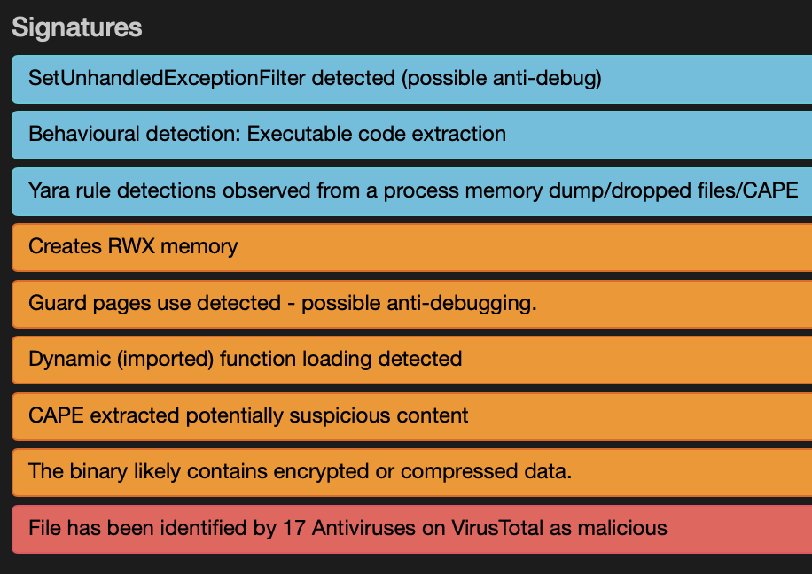Click the 'potentially suspicious content' text
Image resolution: width=812 pixels, height=574 pixels.
[x=327, y=415]
